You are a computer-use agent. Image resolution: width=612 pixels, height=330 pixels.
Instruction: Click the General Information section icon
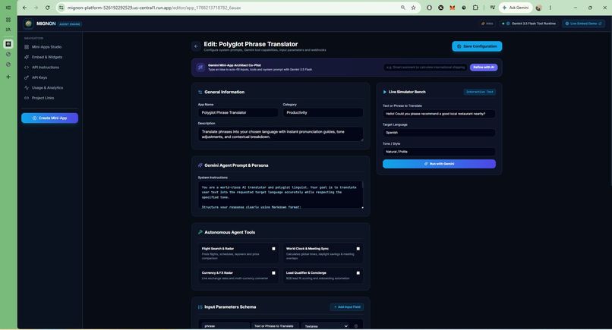tap(200, 92)
